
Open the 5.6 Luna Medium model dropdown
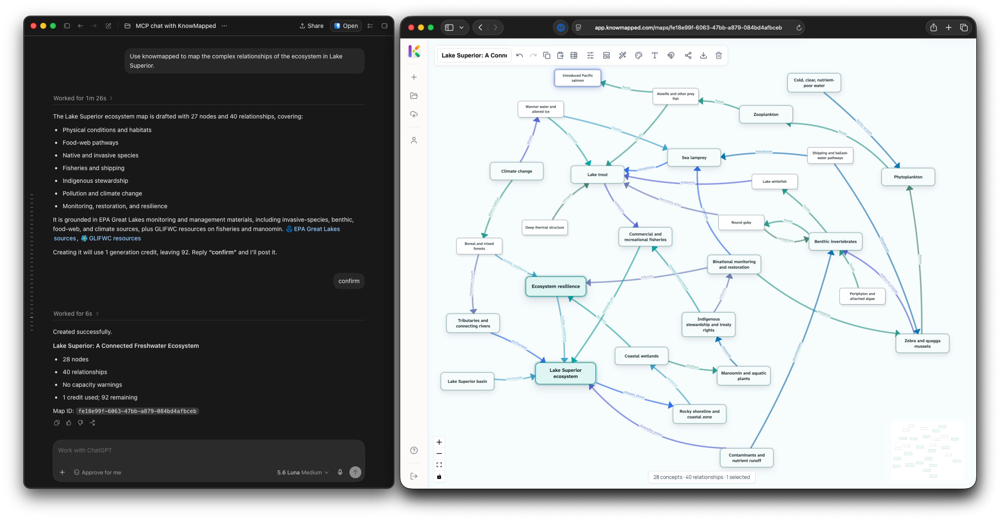pyautogui.click(x=303, y=472)
